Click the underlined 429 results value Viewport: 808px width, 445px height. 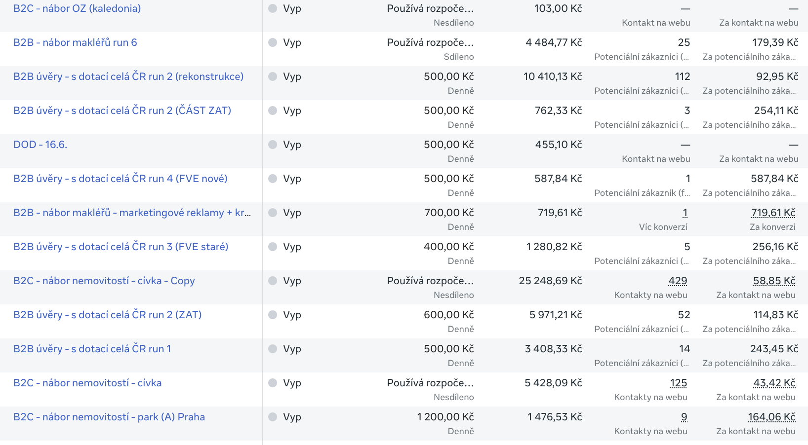pos(678,281)
